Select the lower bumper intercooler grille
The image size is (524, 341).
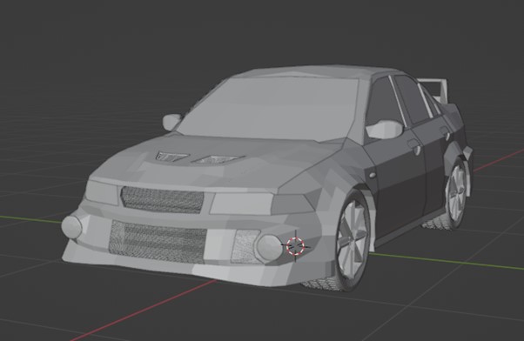click(x=158, y=241)
